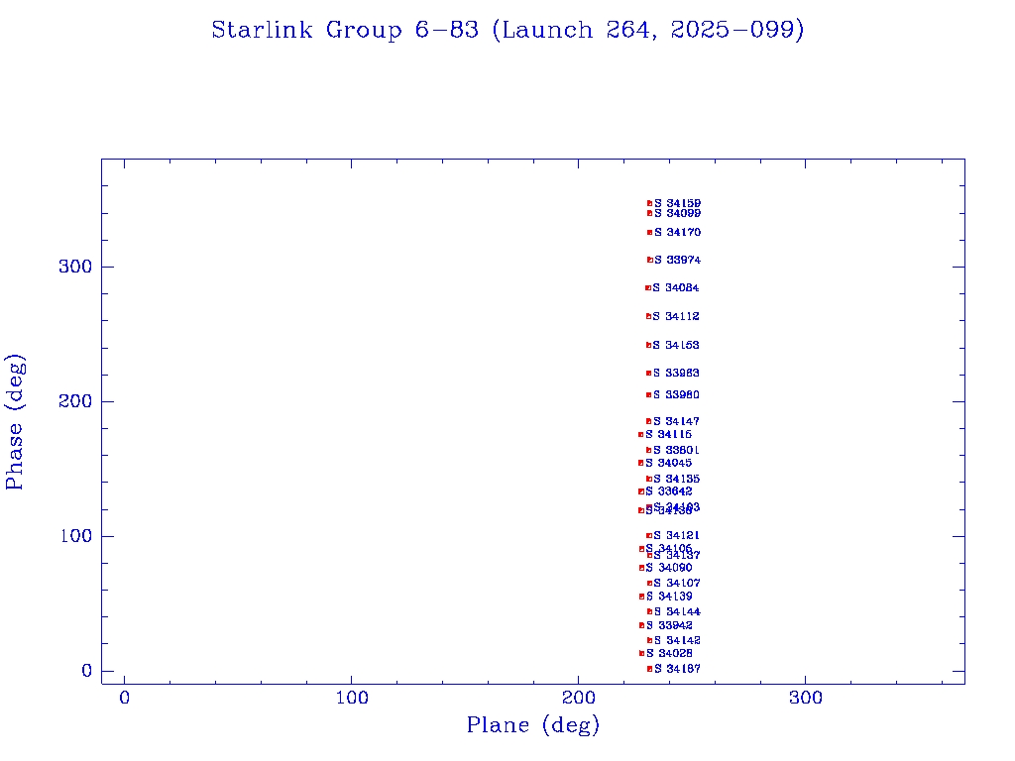Click the S 34099 satellite label

coord(678,214)
